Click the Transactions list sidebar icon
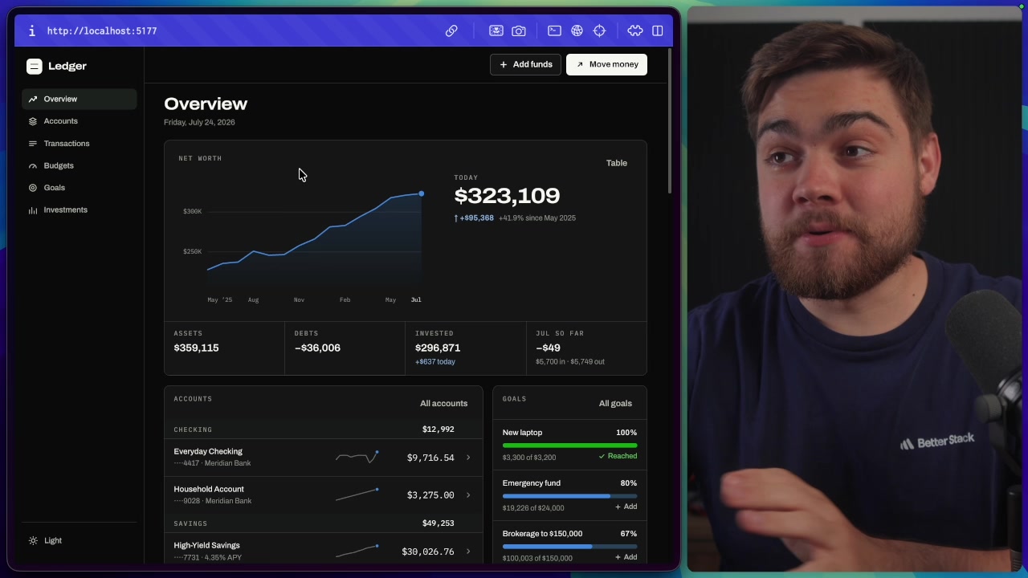This screenshot has width=1028, height=578. pyautogui.click(x=33, y=144)
